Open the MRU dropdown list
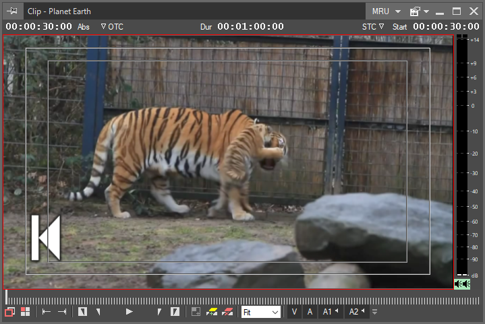This screenshot has width=485, height=324. click(x=387, y=11)
